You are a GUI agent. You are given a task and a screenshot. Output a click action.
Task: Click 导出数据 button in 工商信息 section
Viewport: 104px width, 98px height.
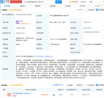pyautogui.click(x=90, y=10)
